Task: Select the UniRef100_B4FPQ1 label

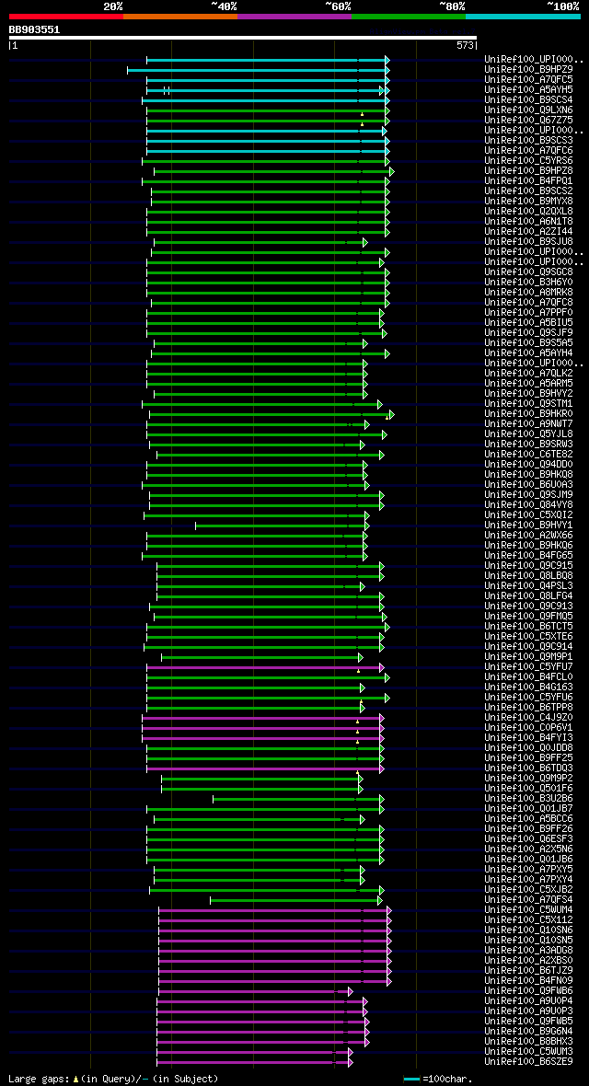Action: (x=528, y=180)
